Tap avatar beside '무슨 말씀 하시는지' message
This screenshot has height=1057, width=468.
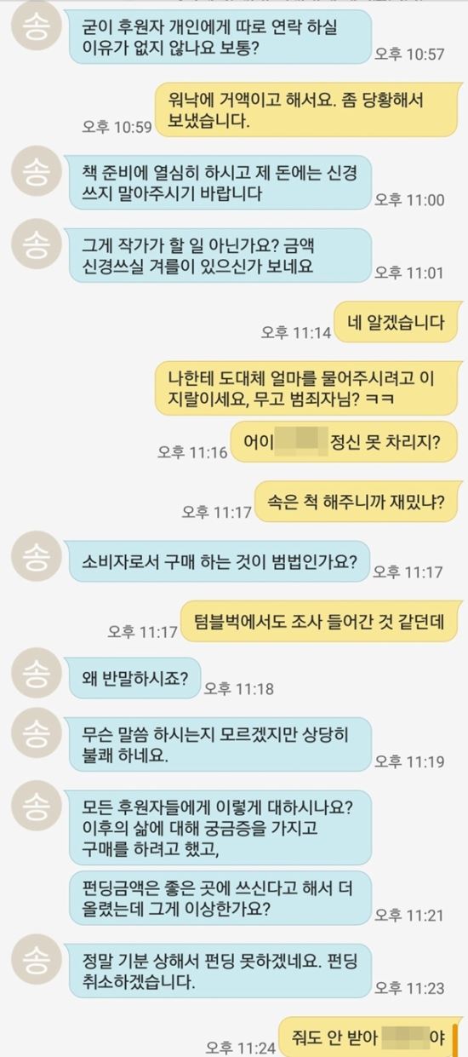coord(35,731)
